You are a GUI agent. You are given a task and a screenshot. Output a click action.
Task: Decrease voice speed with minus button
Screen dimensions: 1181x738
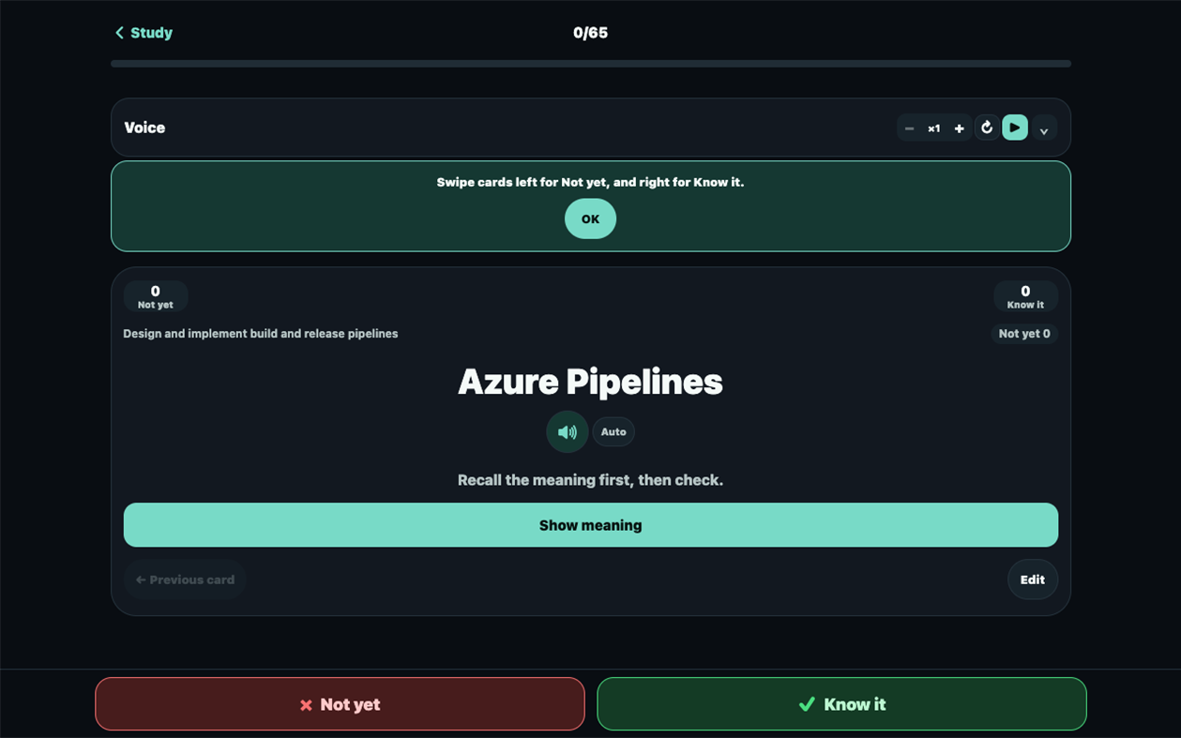point(909,128)
